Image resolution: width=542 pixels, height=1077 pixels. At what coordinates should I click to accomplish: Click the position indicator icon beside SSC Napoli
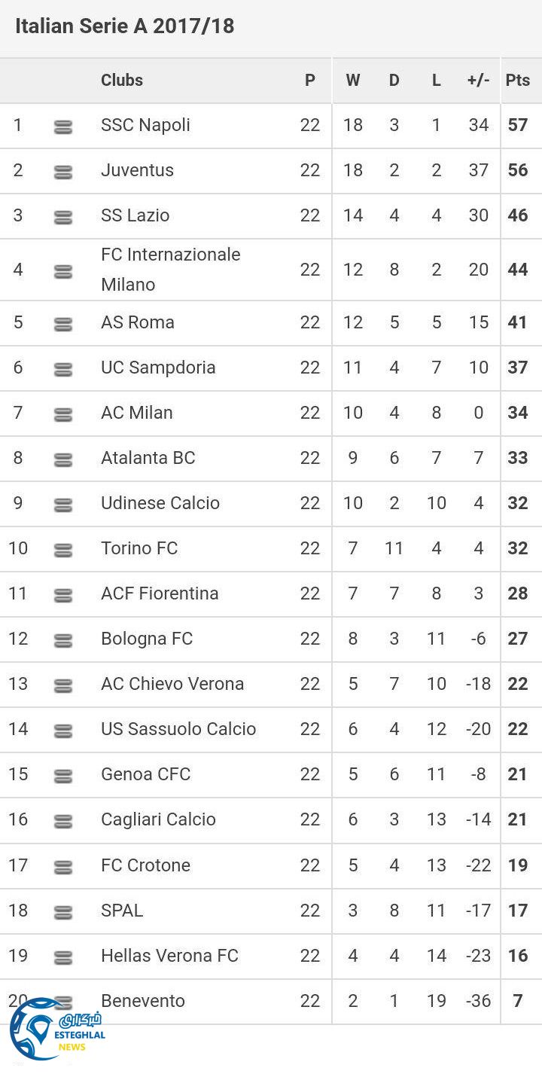[63, 127]
